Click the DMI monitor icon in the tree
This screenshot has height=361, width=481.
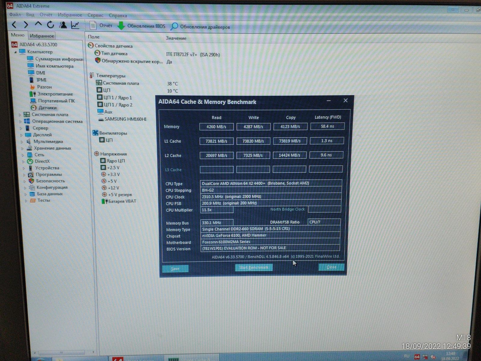click(x=31, y=73)
